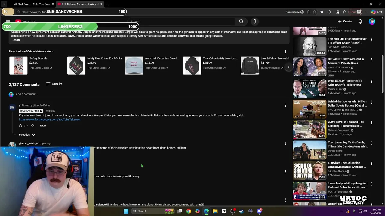Open the forthepeople.com YouTubeTakeover link
The image size is (385, 216).
coord(50,119)
